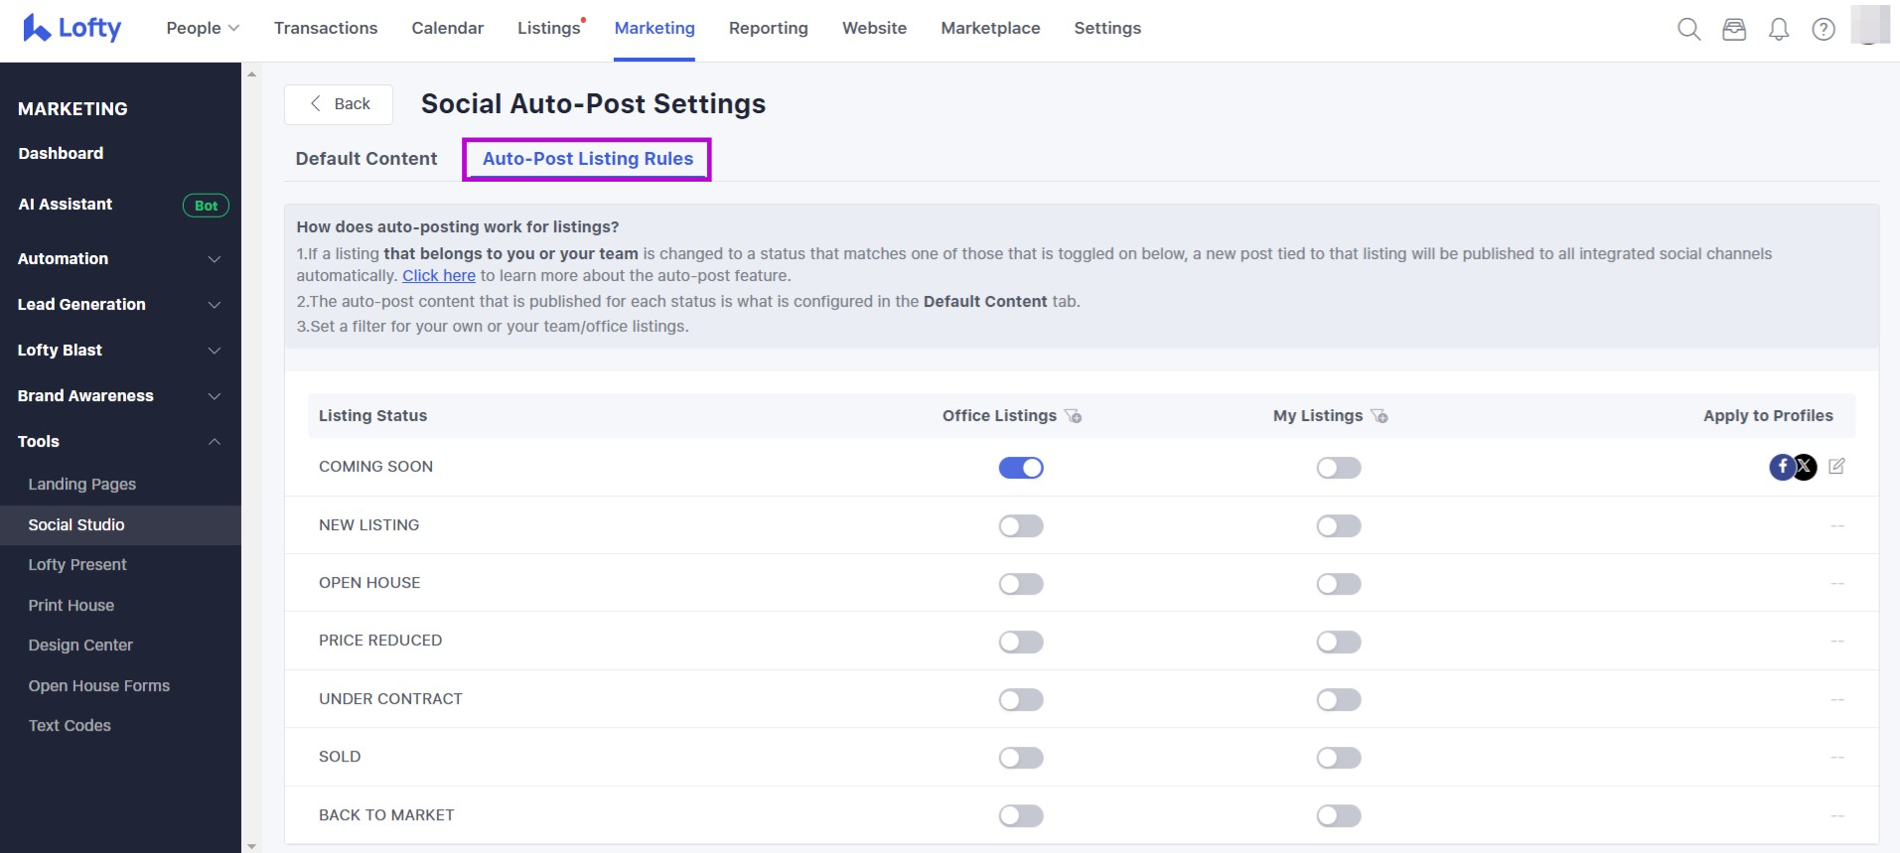This screenshot has width=1900, height=853.
Task: Open the People dropdown menu
Action: coord(203,28)
